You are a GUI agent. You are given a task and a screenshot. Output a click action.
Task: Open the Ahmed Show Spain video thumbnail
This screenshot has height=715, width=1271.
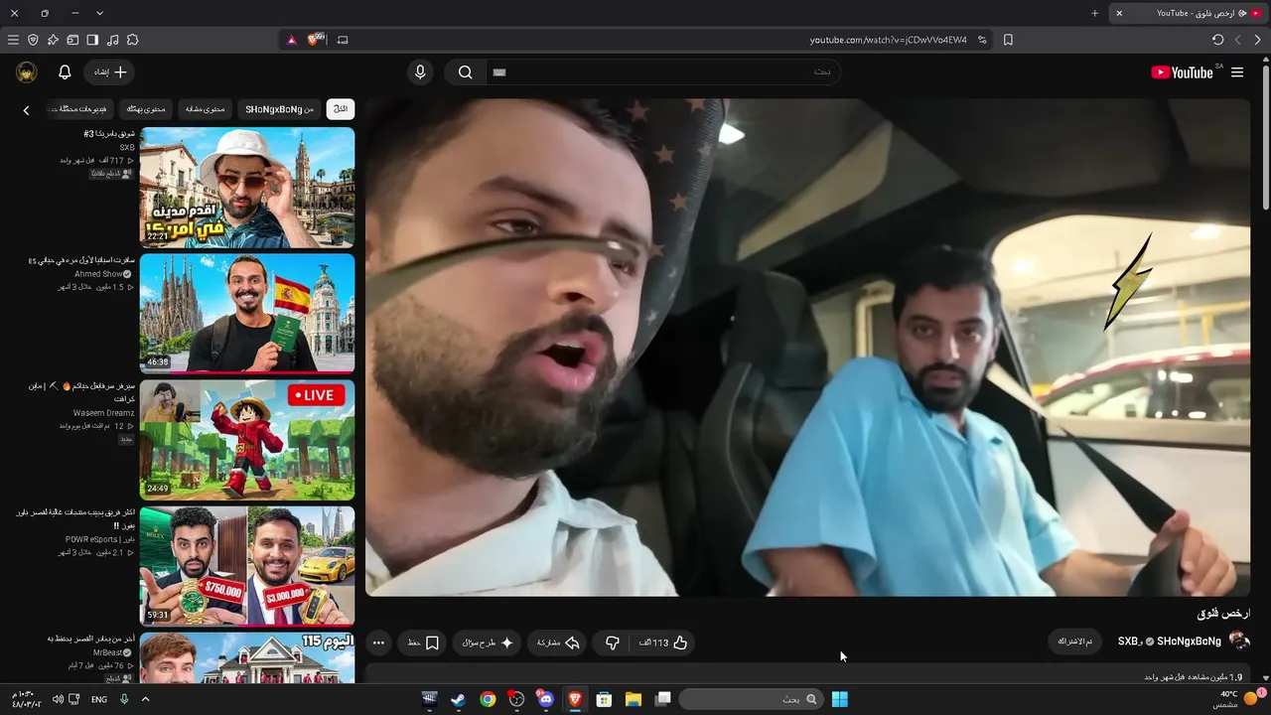[247, 314]
